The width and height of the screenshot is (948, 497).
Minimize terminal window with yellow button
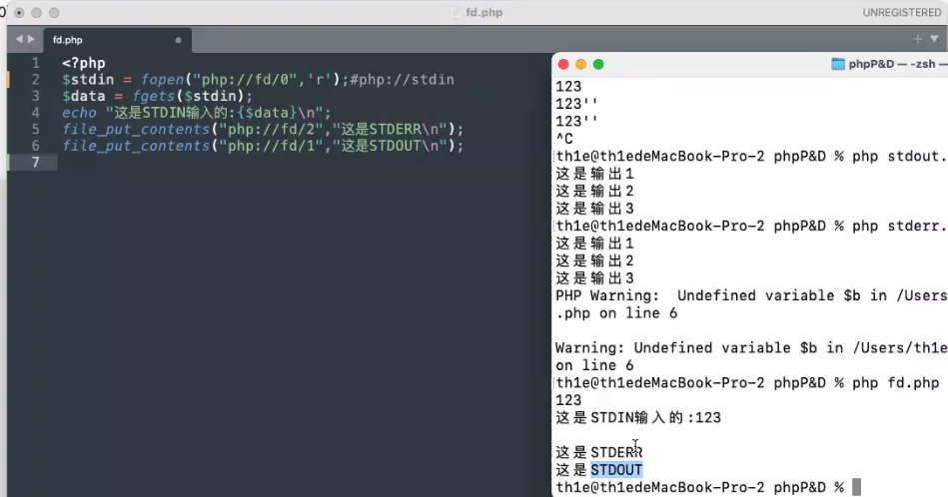tap(581, 64)
